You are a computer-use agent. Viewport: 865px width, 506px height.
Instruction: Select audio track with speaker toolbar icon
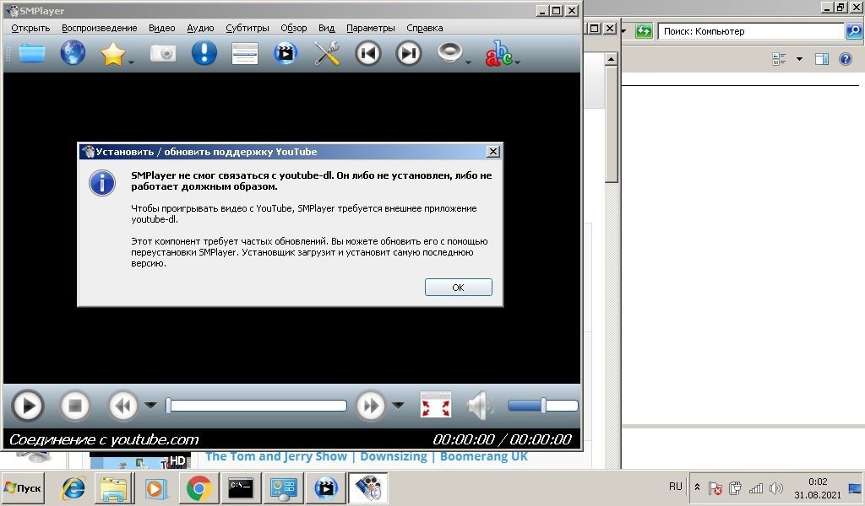coord(450,53)
